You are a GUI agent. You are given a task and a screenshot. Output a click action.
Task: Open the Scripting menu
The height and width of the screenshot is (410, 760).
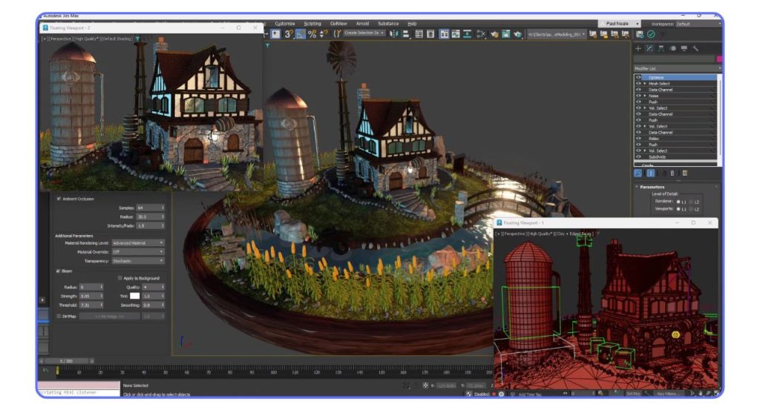(x=312, y=24)
